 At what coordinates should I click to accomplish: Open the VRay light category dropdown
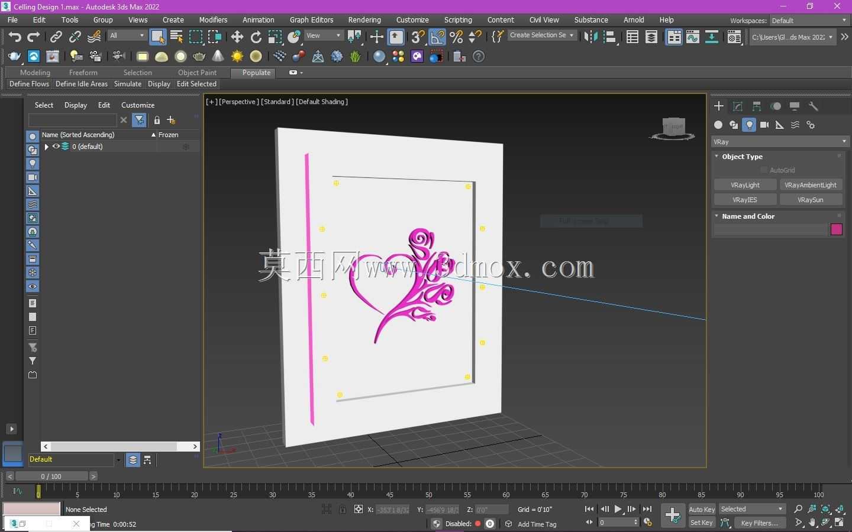780,142
